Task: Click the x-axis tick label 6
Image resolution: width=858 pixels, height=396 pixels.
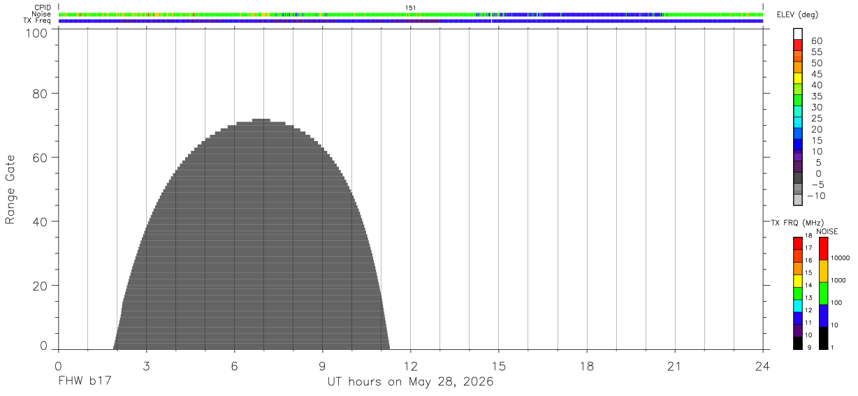Action: coord(234,365)
